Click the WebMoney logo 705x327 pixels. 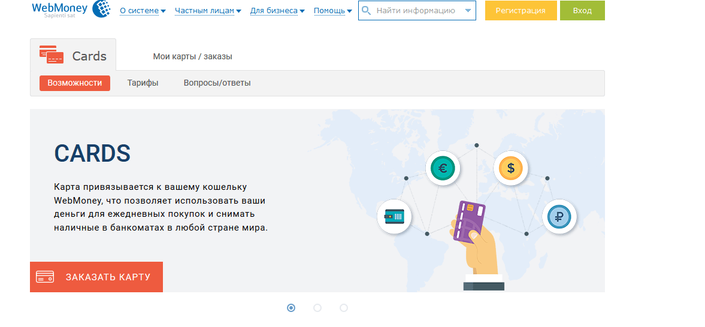[x=71, y=9]
